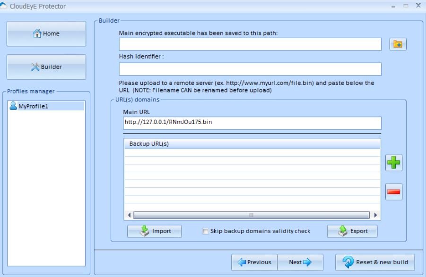Focus the main encrypted executable path field
This screenshot has height=277, width=426.
pyautogui.click(x=250, y=44)
